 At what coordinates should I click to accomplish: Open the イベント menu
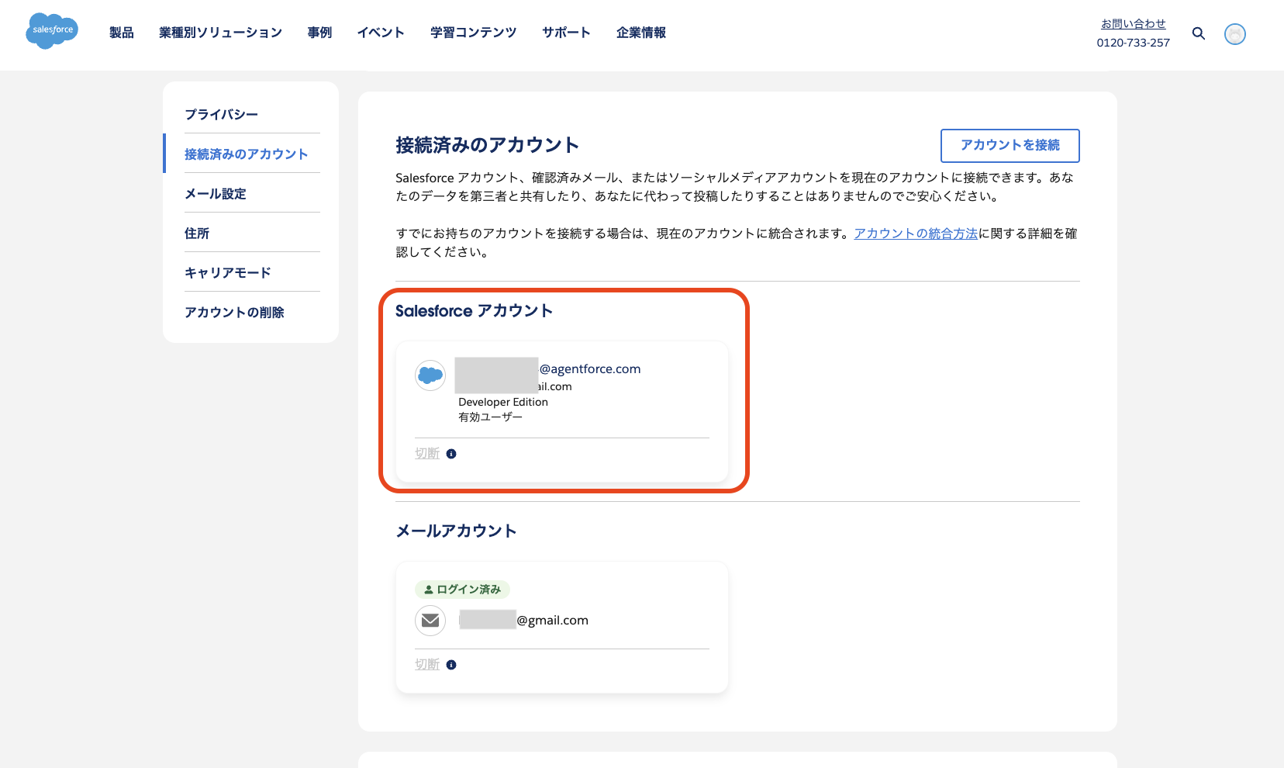point(381,33)
